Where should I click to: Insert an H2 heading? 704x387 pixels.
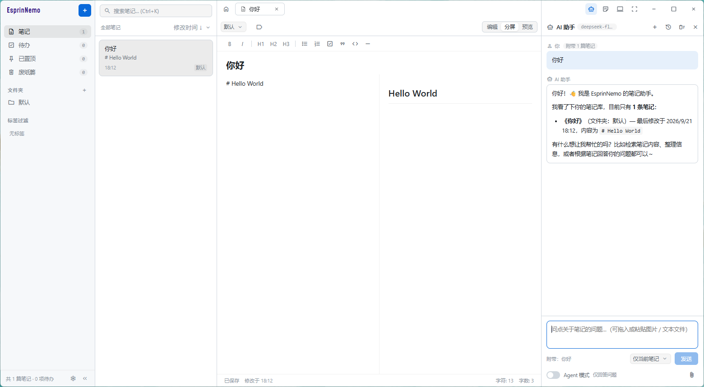(x=273, y=44)
